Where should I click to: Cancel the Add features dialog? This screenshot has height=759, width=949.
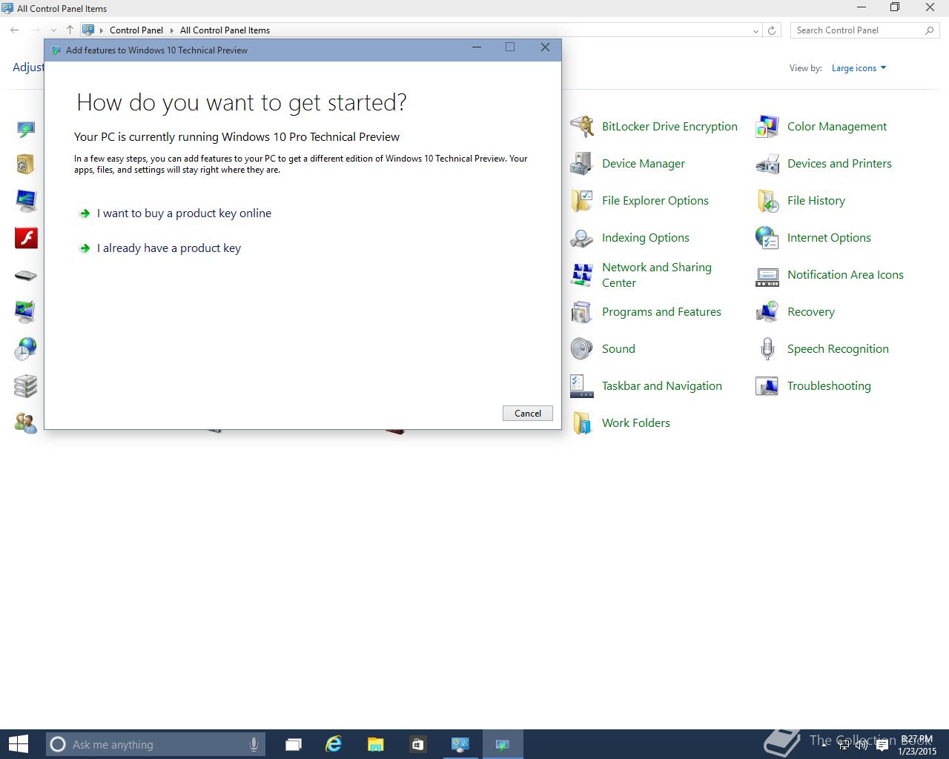click(x=528, y=414)
